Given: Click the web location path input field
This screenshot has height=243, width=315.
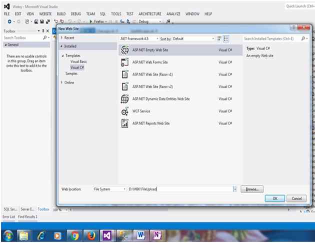Looking at the screenshot, I should coord(180,189).
